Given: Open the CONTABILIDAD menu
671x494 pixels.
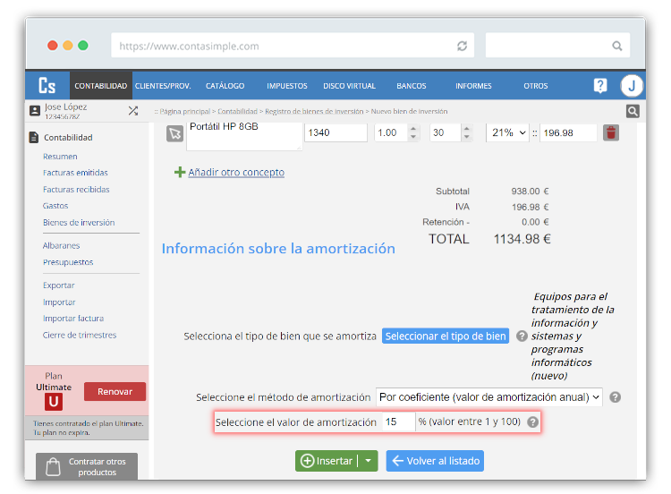Looking at the screenshot, I should point(100,86).
